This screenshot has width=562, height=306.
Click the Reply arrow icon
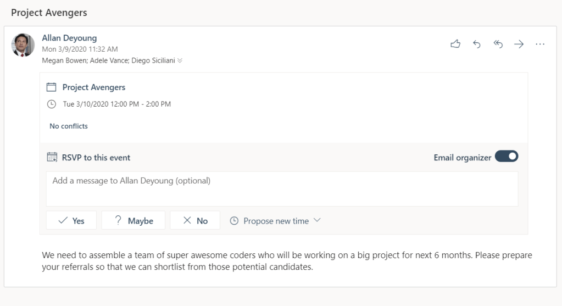476,44
